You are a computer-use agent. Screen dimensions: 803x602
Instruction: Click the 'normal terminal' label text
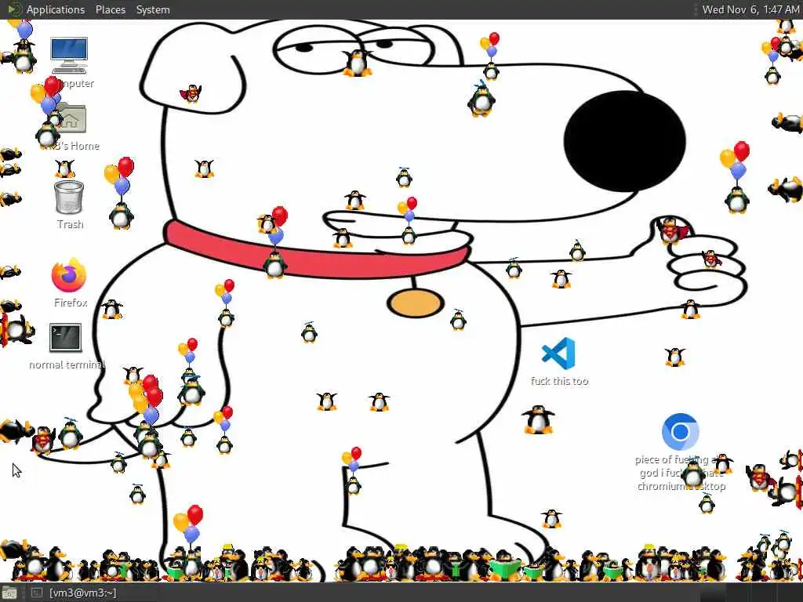[x=67, y=364]
